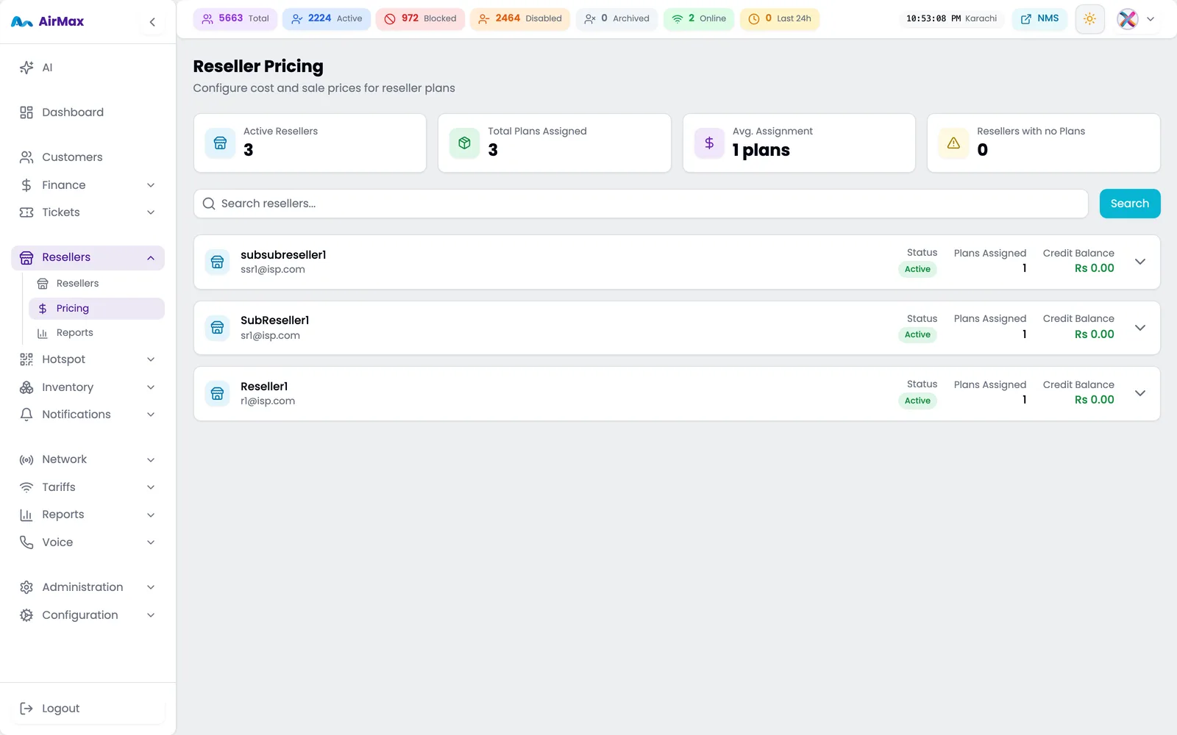1177x735 pixels.
Task: Click the 2464 Disabled badge
Action: click(520, 18)
